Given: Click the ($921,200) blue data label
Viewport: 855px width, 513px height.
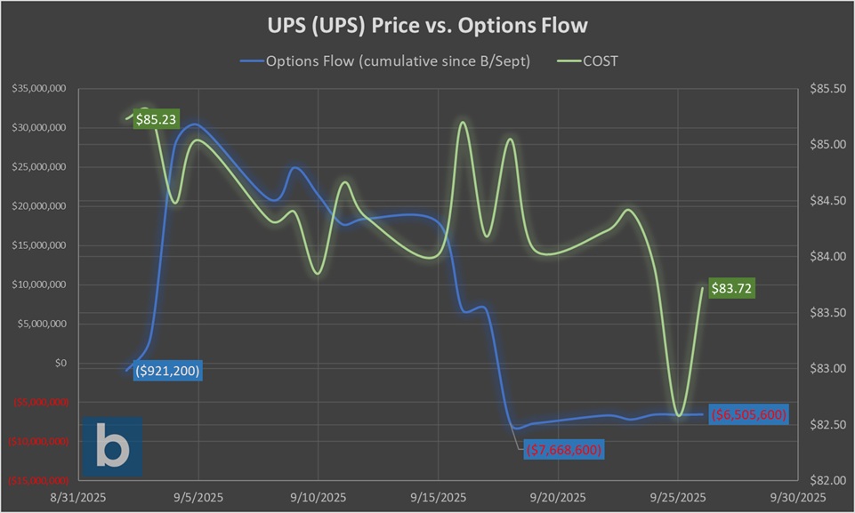Looking at the screenshot, I should tap(168, 372).
